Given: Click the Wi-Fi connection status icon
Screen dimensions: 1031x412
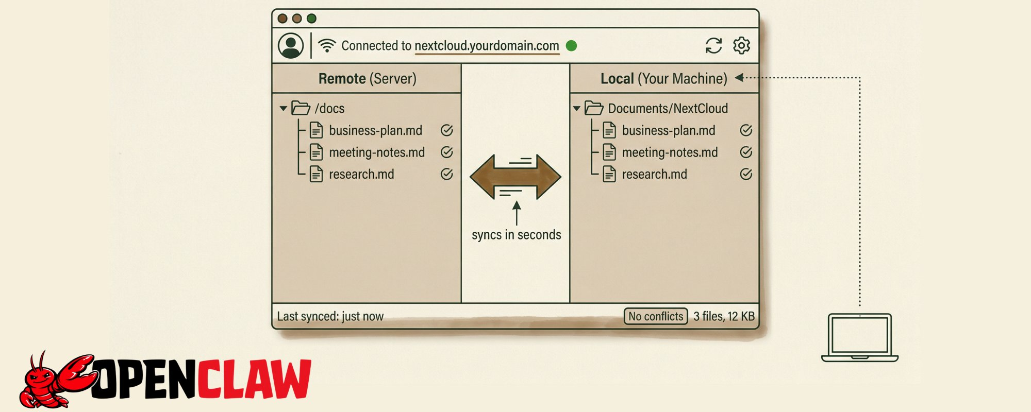Looking at the screenshot, I should (x=327, y=46).
